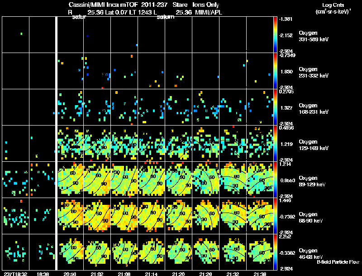
Task: Click the 1.446 color scale value
Action: (285, 200)
